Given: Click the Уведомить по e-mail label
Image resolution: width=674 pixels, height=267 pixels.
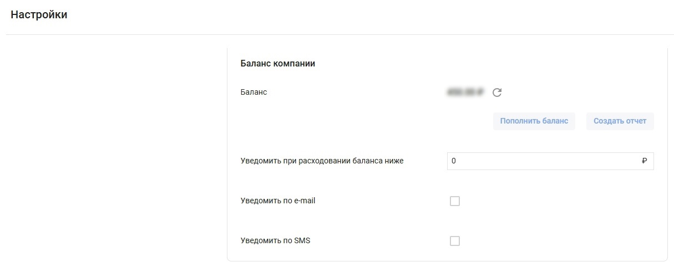Looking at the screenshot, I should [x=278, y=201].
